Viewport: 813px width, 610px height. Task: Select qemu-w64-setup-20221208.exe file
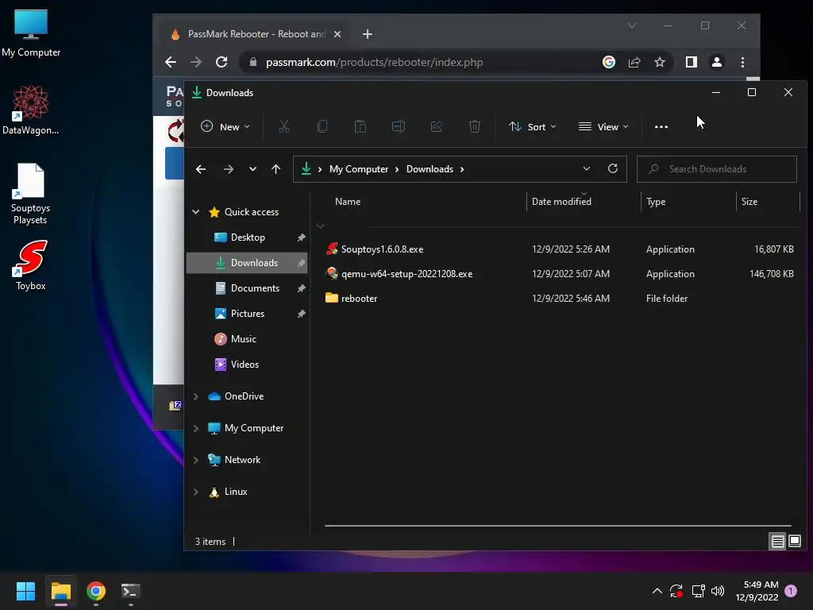tap(559, 274)
